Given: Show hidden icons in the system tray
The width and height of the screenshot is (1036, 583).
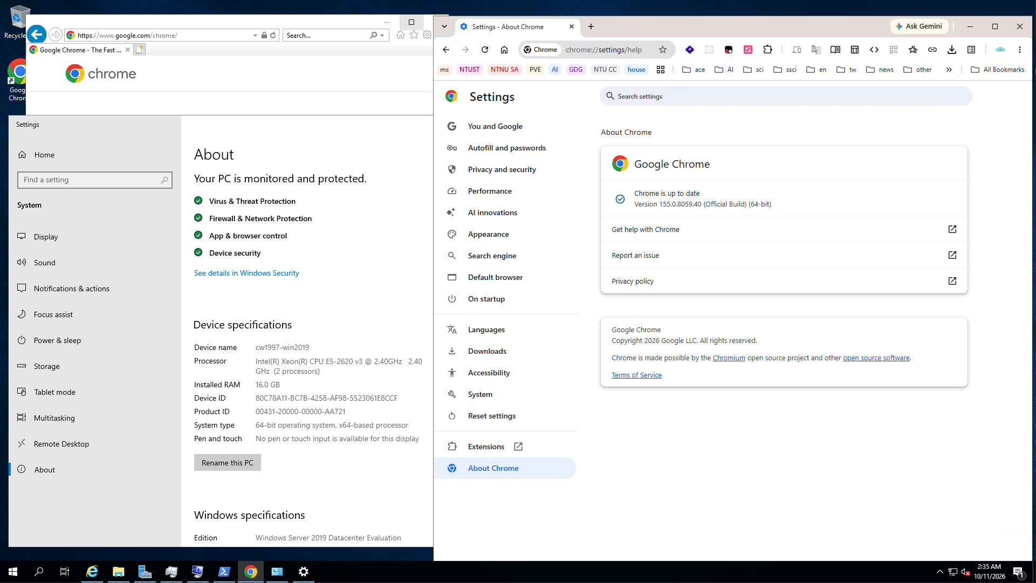Looking at the screenshot, I should tap(940, 572).
